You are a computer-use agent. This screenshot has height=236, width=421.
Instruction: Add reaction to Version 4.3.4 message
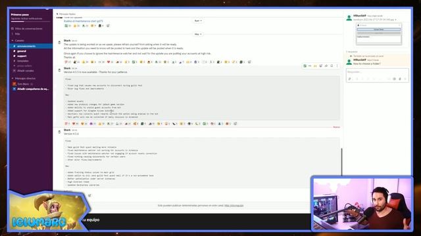pos(89,195)
